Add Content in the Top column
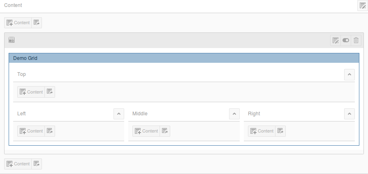The width and height of the screenshot is (368, 174). pyautogui.click(x=31, y=92)
